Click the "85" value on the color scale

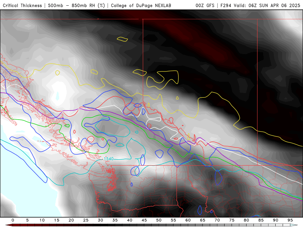[x=261, y=220]
